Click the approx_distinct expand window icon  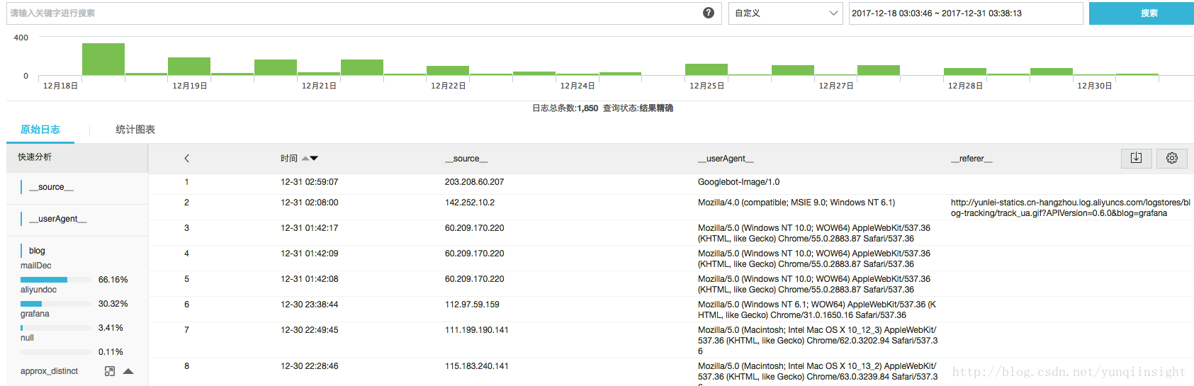tap(110, 371)
